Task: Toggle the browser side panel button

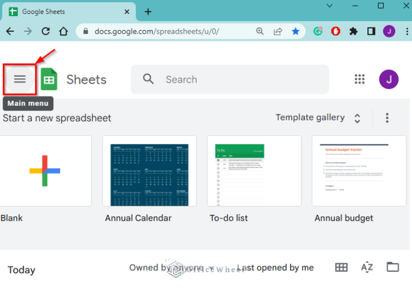Action: pos(371,31)
